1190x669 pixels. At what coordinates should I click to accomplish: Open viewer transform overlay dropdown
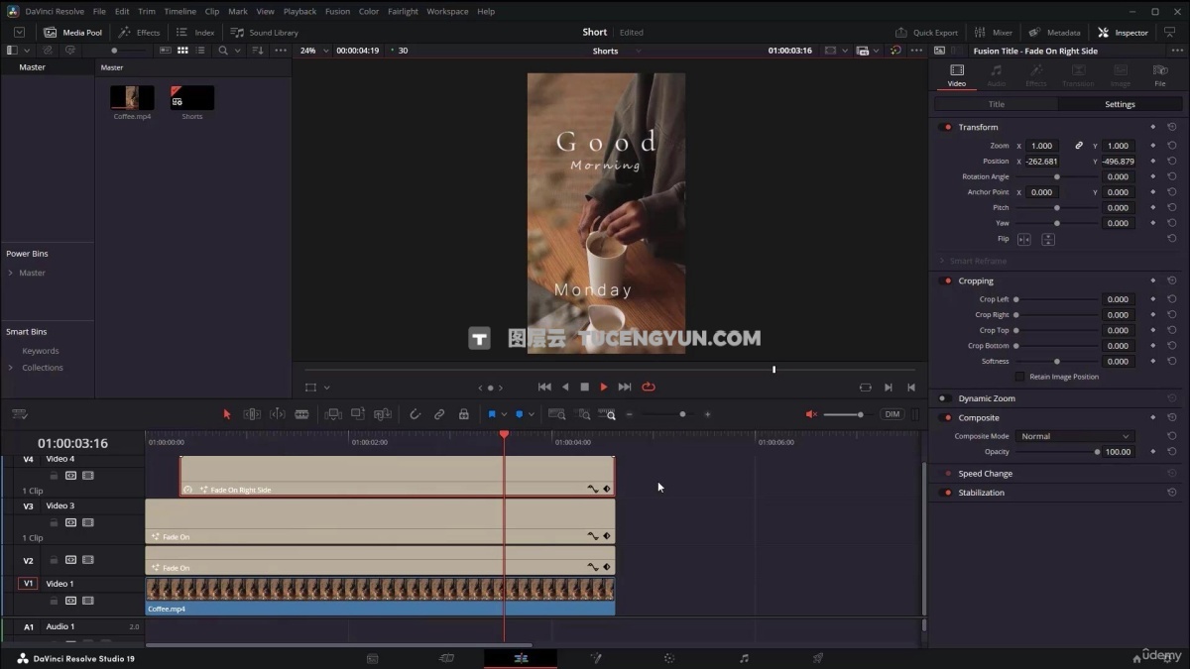tap(326, 388)
